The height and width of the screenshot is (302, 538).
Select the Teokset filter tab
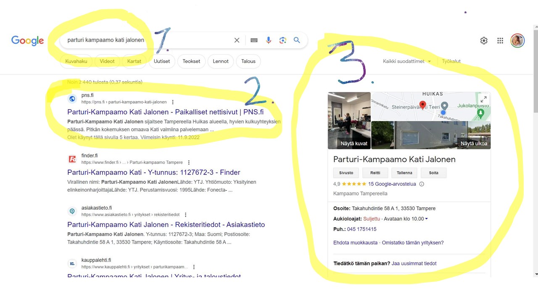click(191, 61)
